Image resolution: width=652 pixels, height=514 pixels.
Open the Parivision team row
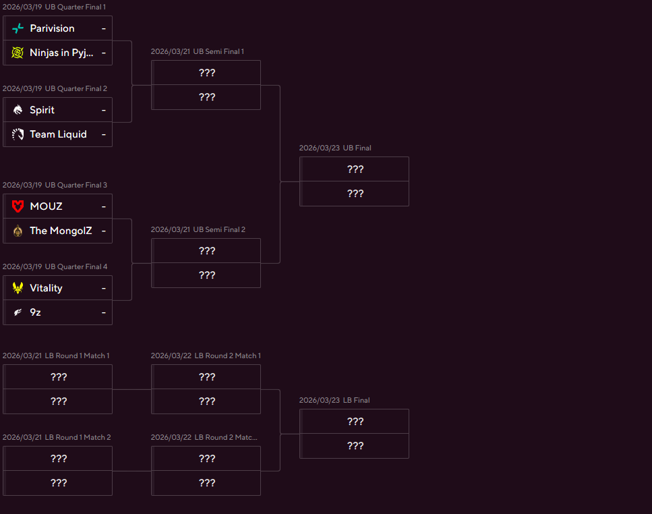(57, 28)
